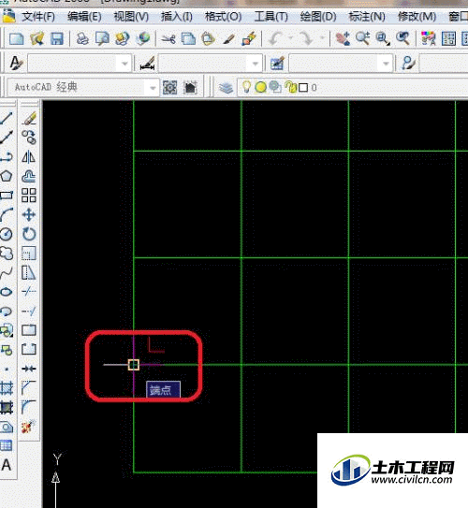Select the Extend tool
468x508 pixels.
[x=29, y=311]
